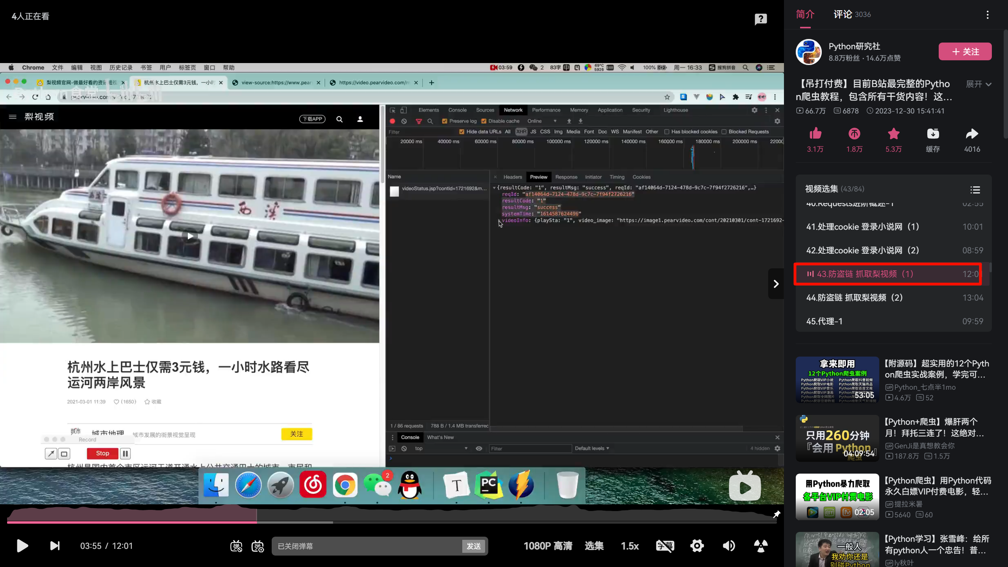The height and width of the screenshot is (567, 1008).
Task: Open DevTools settings gear
Action: click(x=754, y=110)
